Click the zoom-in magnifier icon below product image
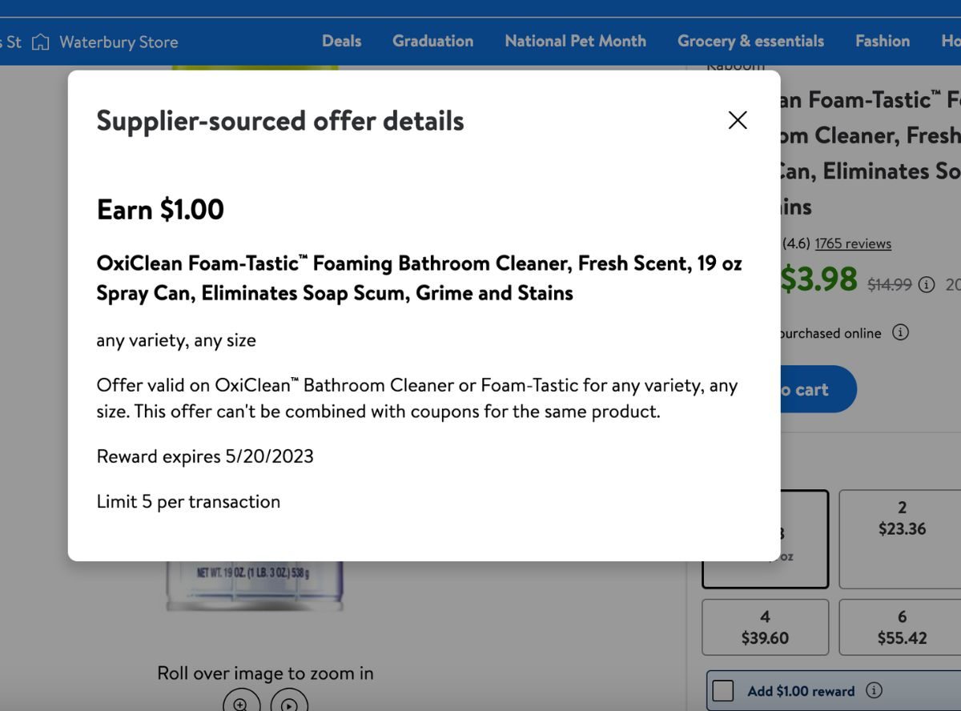 241,703
